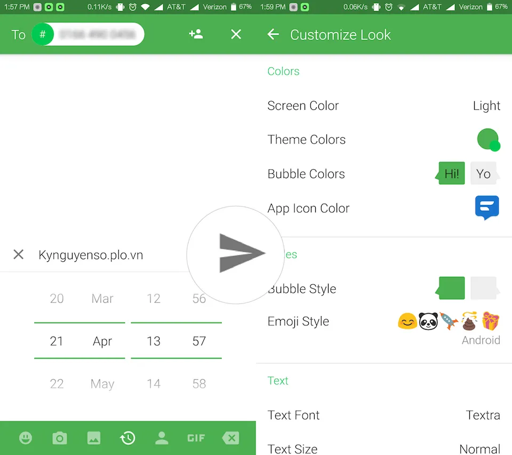Tap the contact person icon in bottom bar
The image size is (512, 455).
[162, 438]
